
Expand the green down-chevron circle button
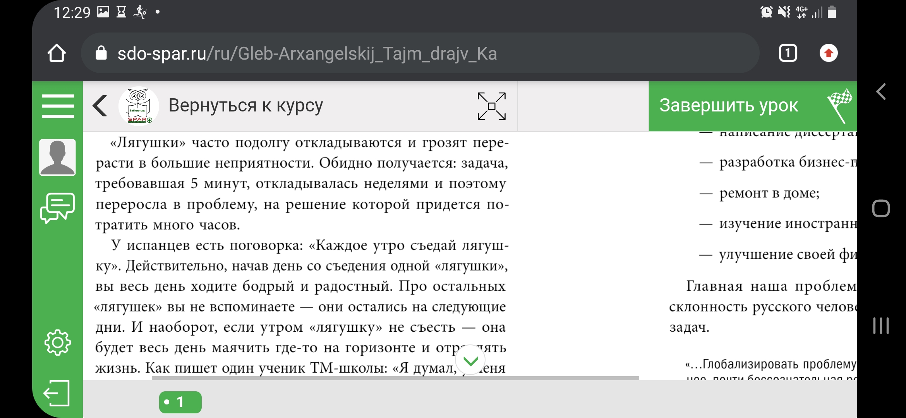point(470,360)
